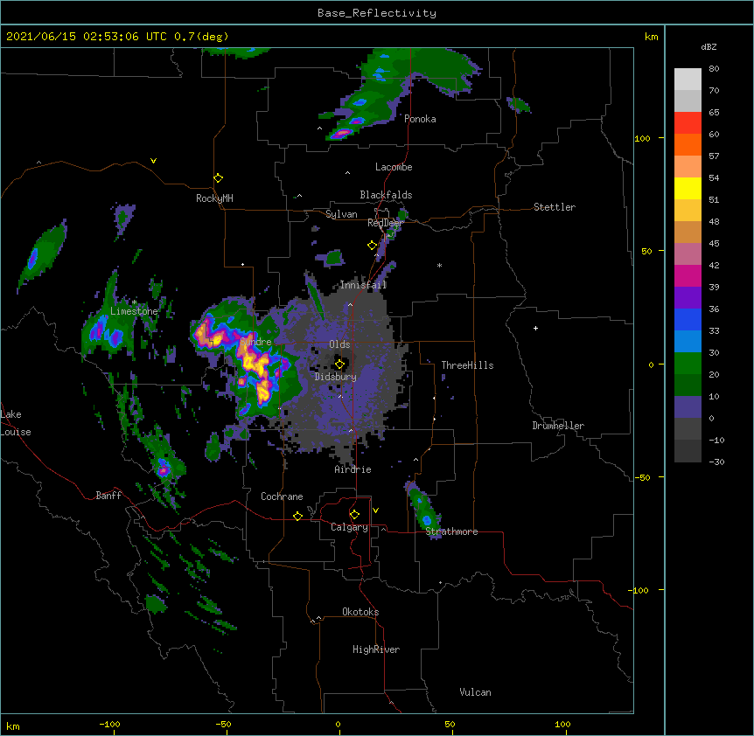
Task: Click the 54 dBZ yellow legend swatch
Action: click(688, 188)
